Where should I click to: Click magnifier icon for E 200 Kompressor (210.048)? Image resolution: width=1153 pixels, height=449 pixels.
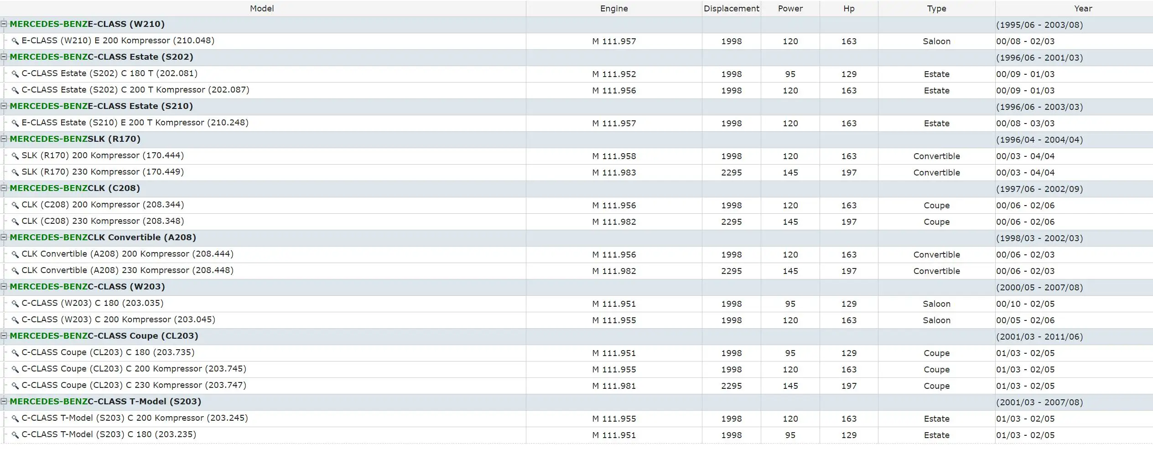(x=15, y=41)
